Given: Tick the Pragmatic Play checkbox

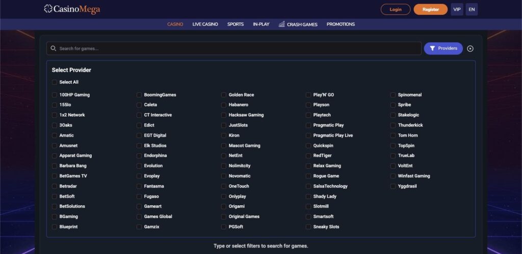Looking at the screenshot, I should pos(308,125).
